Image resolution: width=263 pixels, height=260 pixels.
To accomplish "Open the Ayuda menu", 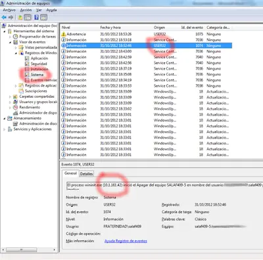I will pyautogui.click(x=51, y=10).
